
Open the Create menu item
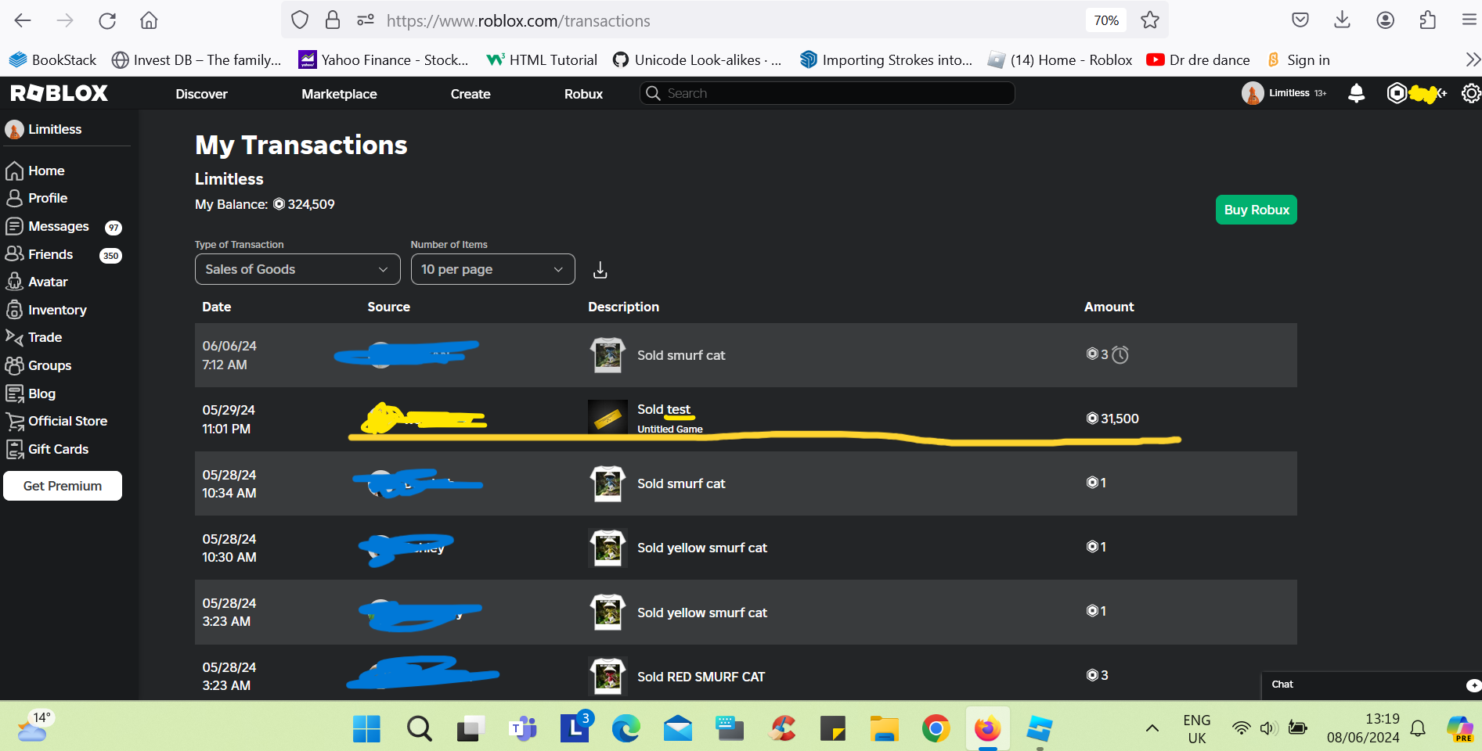point(470,93)
